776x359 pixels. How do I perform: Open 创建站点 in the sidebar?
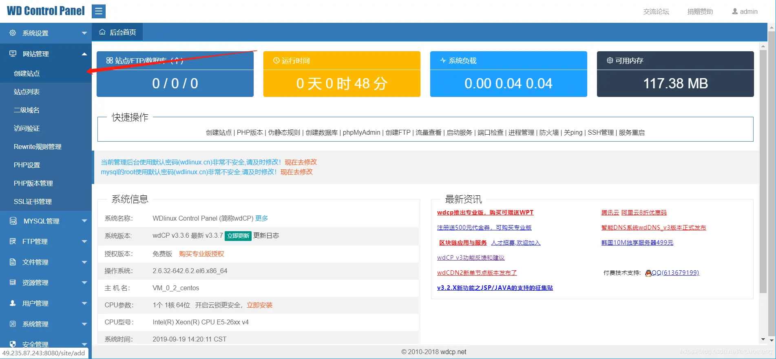point(46,73)
